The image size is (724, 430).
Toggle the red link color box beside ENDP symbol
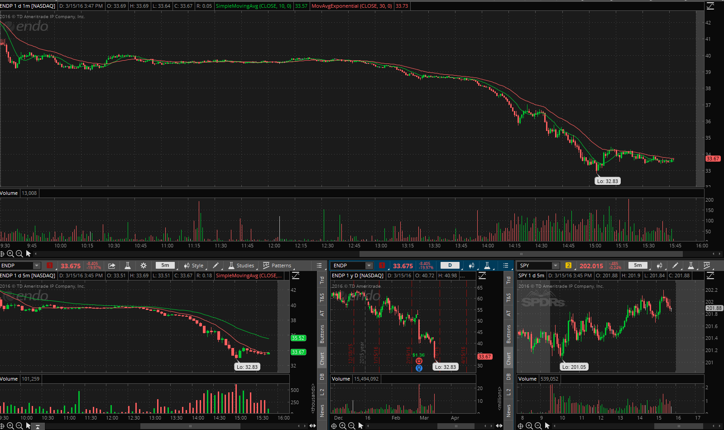click(x=49, y=266)
